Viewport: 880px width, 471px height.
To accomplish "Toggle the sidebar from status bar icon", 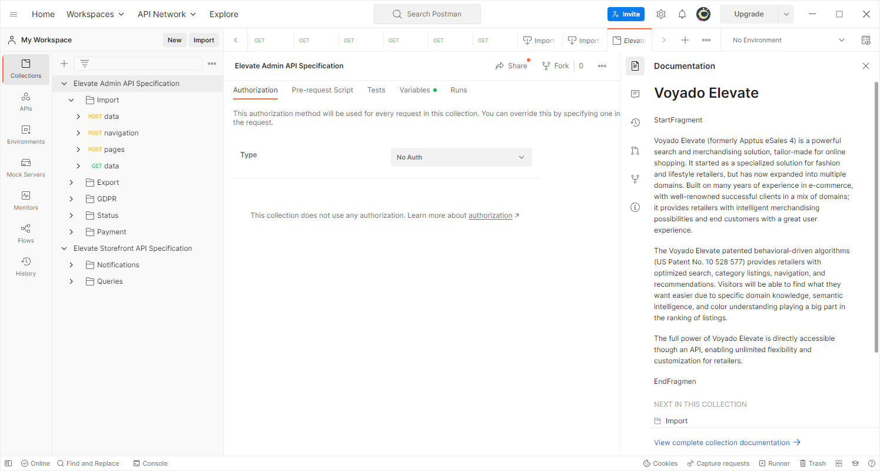I will [x=8, y=463].
